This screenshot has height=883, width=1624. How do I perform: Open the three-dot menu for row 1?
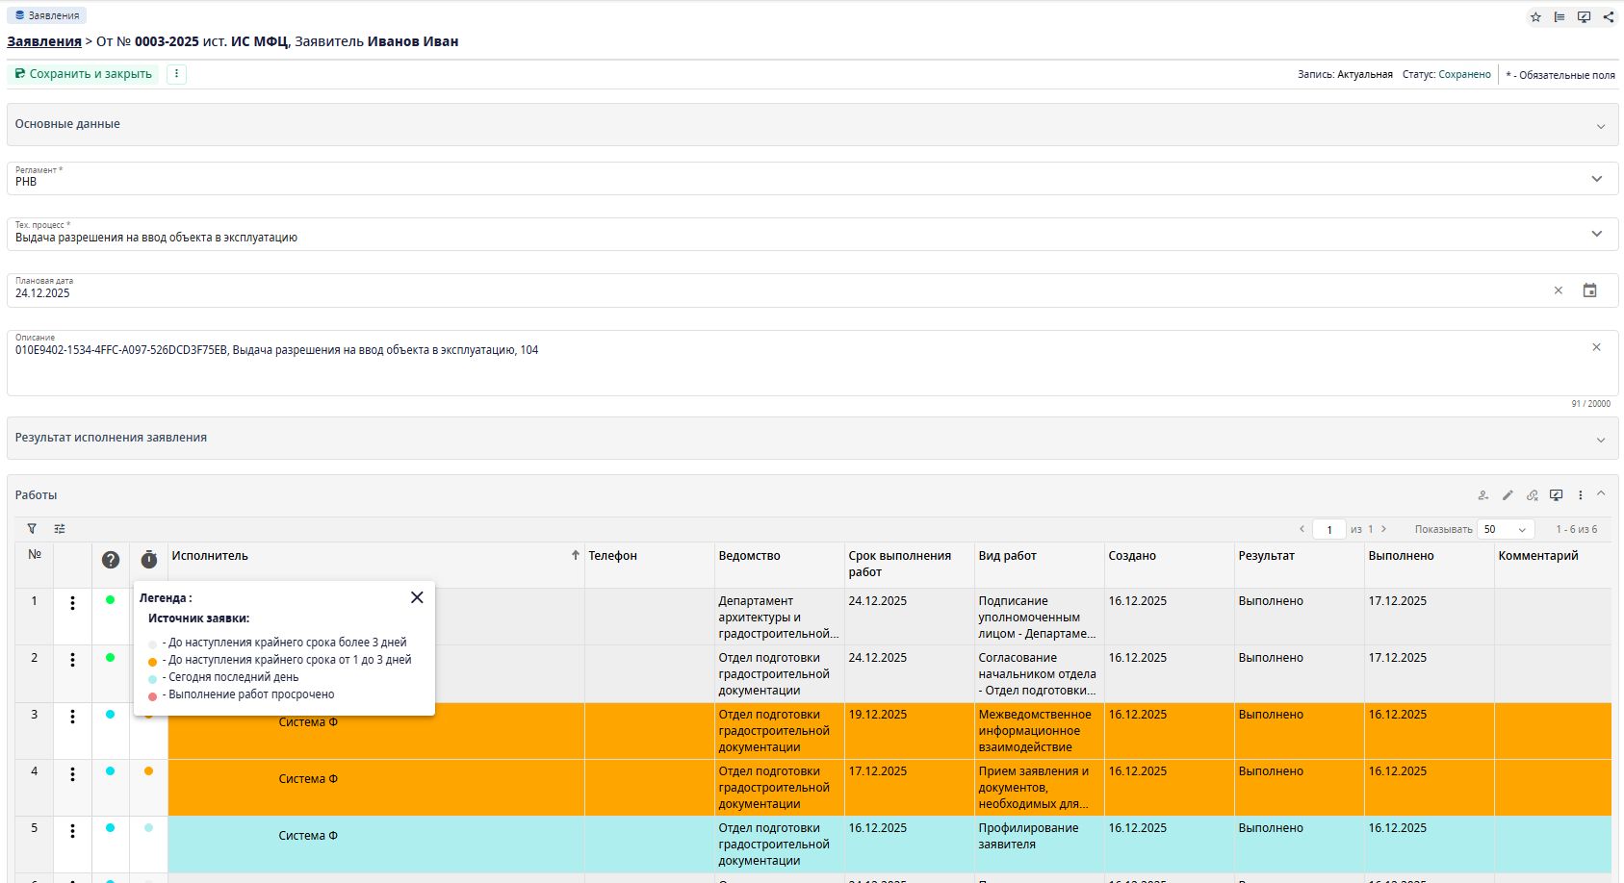point(72,603)
